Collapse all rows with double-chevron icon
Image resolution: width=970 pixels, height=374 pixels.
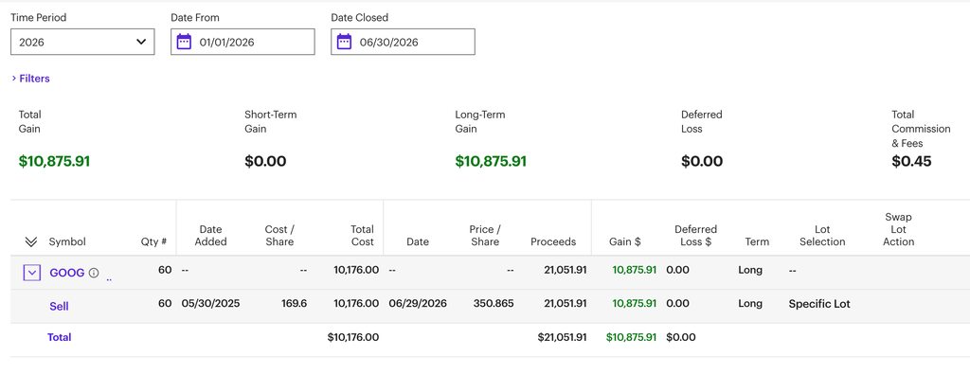(31, 241)
